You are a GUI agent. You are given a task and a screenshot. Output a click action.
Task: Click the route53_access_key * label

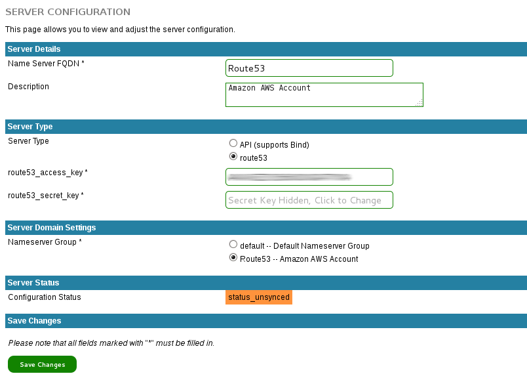click(48, 173)
